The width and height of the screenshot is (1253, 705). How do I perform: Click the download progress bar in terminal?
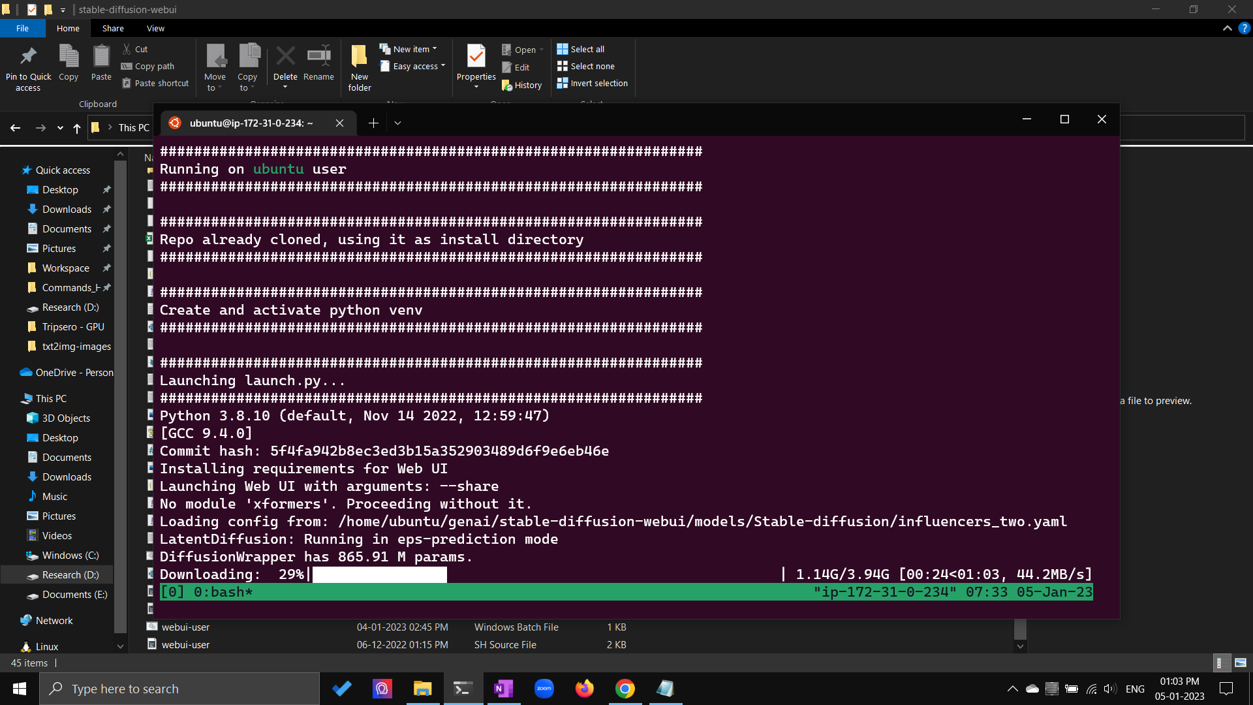(x=380, y=574)
